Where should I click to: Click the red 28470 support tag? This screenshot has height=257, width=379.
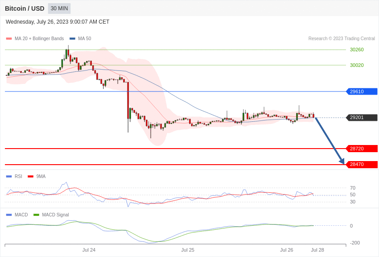click(x=362, y=164)
